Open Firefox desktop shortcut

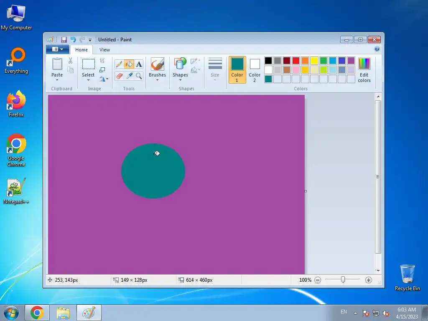(x=16, y=104)
